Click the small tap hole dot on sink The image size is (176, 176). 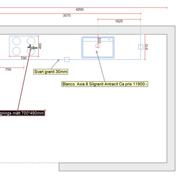click(109, 40)
